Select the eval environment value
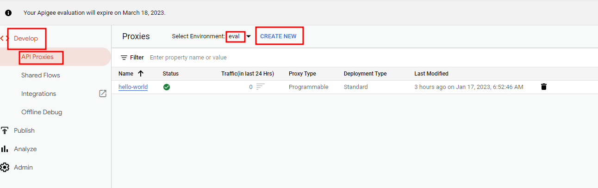 (x=234, y=36)
